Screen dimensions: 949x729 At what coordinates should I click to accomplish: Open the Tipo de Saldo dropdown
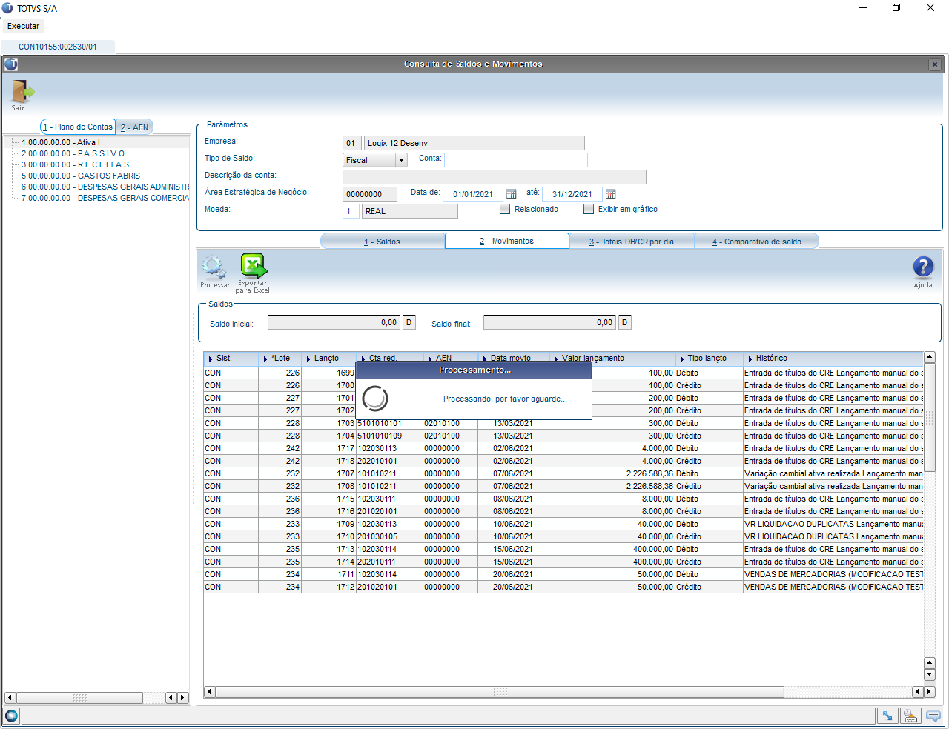[401, 160]
